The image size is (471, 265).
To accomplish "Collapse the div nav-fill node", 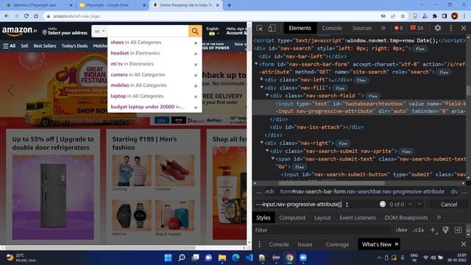I will [x=262, y=88].
